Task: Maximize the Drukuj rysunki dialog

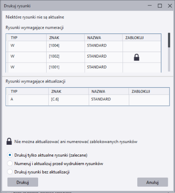Action: pyautogui.click(x=160, y=6)
